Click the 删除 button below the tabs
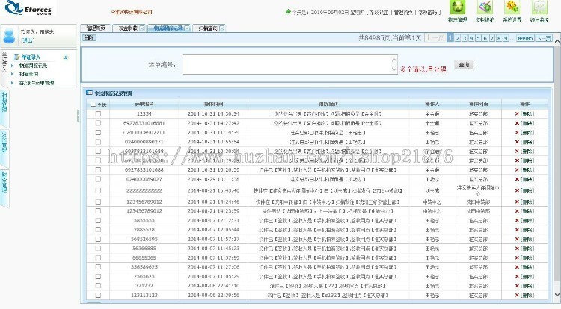 coord(90,37)
